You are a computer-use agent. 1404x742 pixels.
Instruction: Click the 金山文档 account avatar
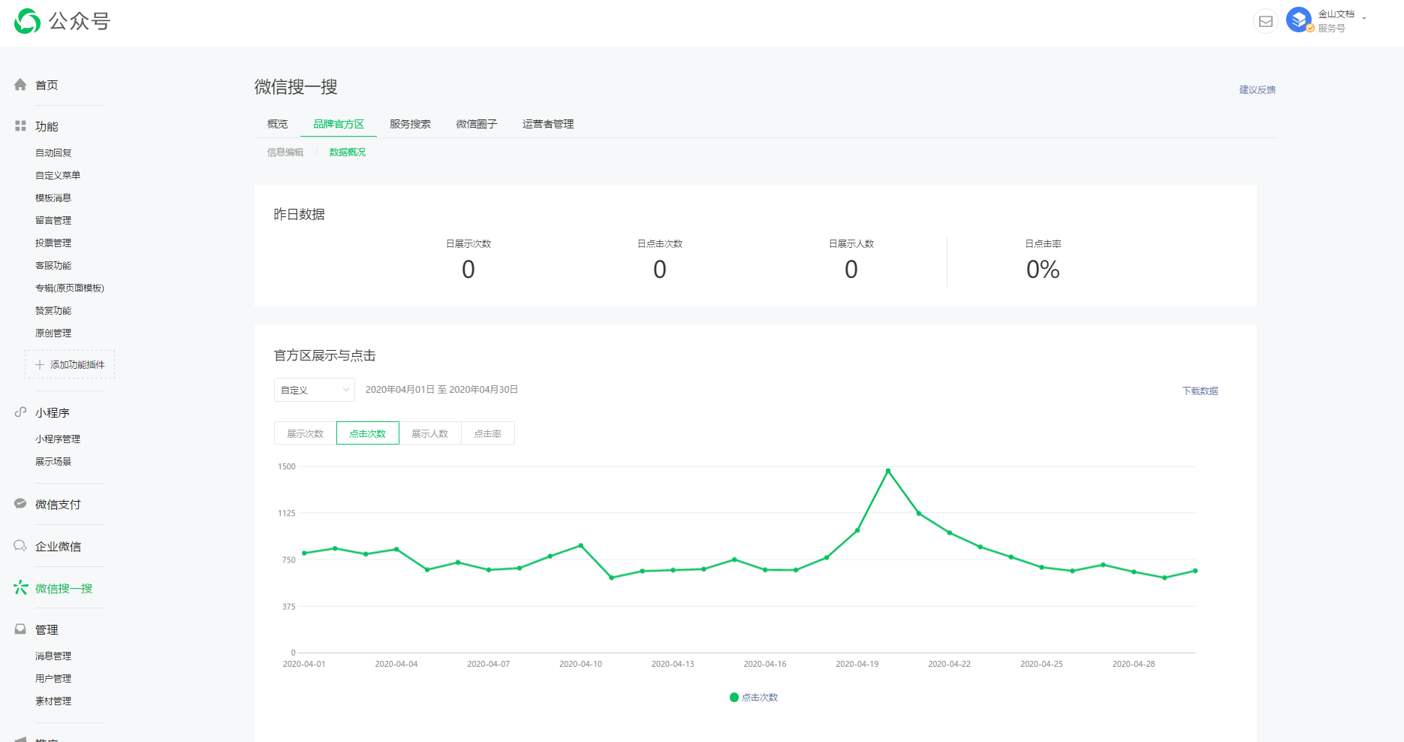click(x=1299, y=20)
